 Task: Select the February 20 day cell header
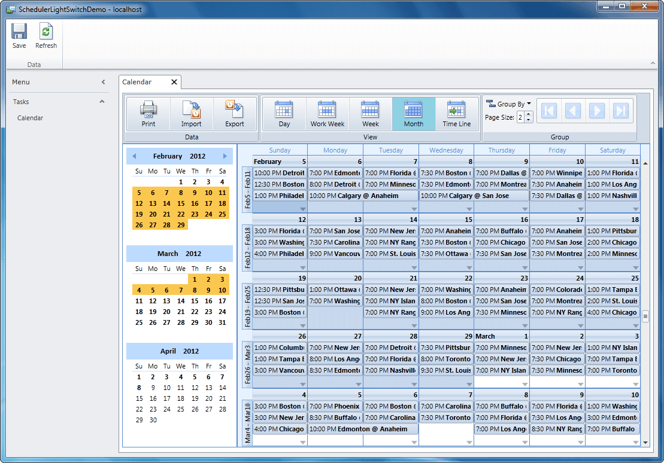(335, 278)
